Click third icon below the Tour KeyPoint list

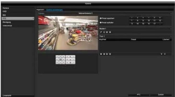[x=107, y=54]
